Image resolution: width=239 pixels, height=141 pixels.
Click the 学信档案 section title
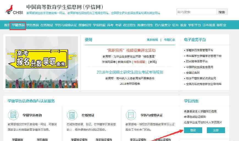pos(191,101)
